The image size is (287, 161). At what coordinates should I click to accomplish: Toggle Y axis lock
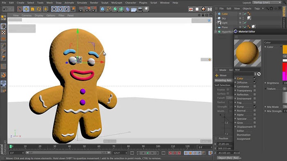[60, 9]
